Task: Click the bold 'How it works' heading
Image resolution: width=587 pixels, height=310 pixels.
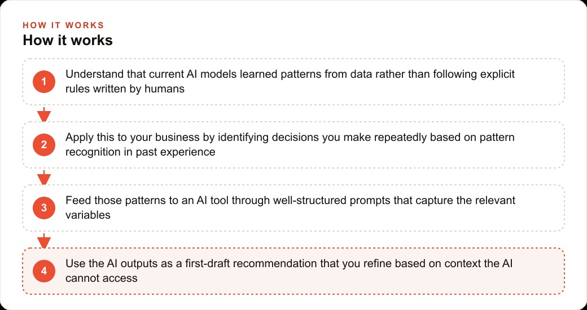Action: tap(68, 40)
